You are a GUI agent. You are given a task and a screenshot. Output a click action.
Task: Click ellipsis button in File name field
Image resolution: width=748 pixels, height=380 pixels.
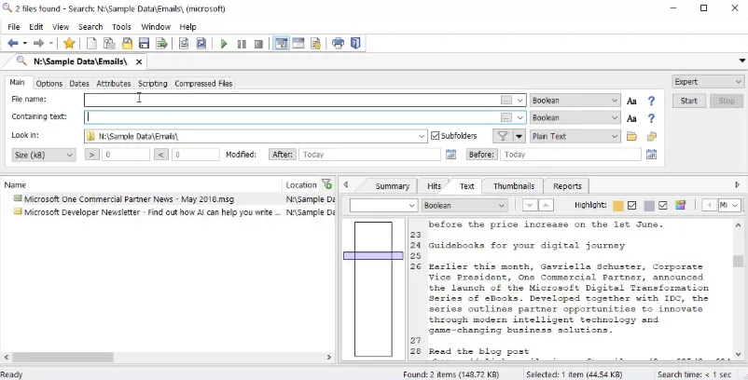pos(506,100)
